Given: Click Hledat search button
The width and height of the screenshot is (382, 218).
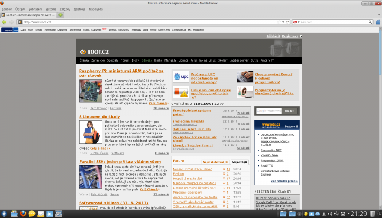Looking at the screenshot, I should click(290, 111).
